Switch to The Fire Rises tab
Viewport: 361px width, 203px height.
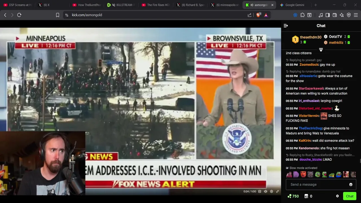(156, 5)
